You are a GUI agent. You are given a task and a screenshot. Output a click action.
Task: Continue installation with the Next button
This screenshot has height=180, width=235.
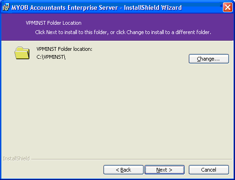click(165, 170)
